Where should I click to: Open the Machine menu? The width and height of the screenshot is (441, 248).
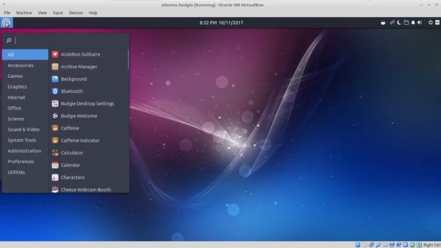[x=24, y=12]
